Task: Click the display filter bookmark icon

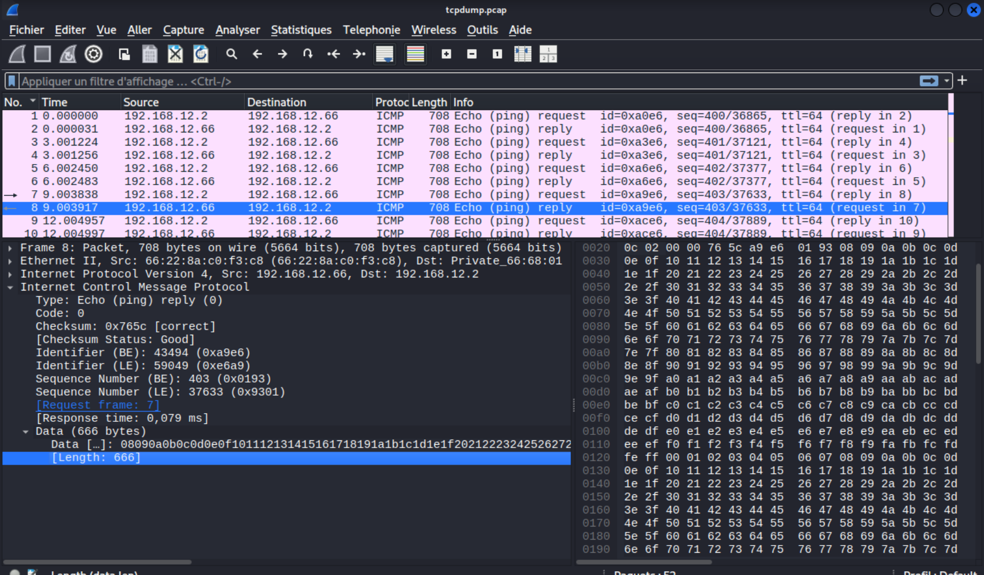Action: [x=12, y=81]
